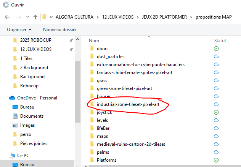241x167 pixels.
Task: Select the OneDrive - Personal cloud icon
Action: coord(12,98)
